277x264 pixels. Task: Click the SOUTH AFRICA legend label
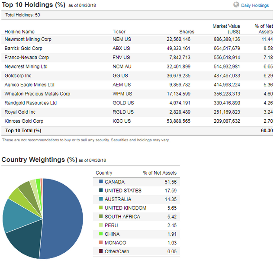[122, 216]
